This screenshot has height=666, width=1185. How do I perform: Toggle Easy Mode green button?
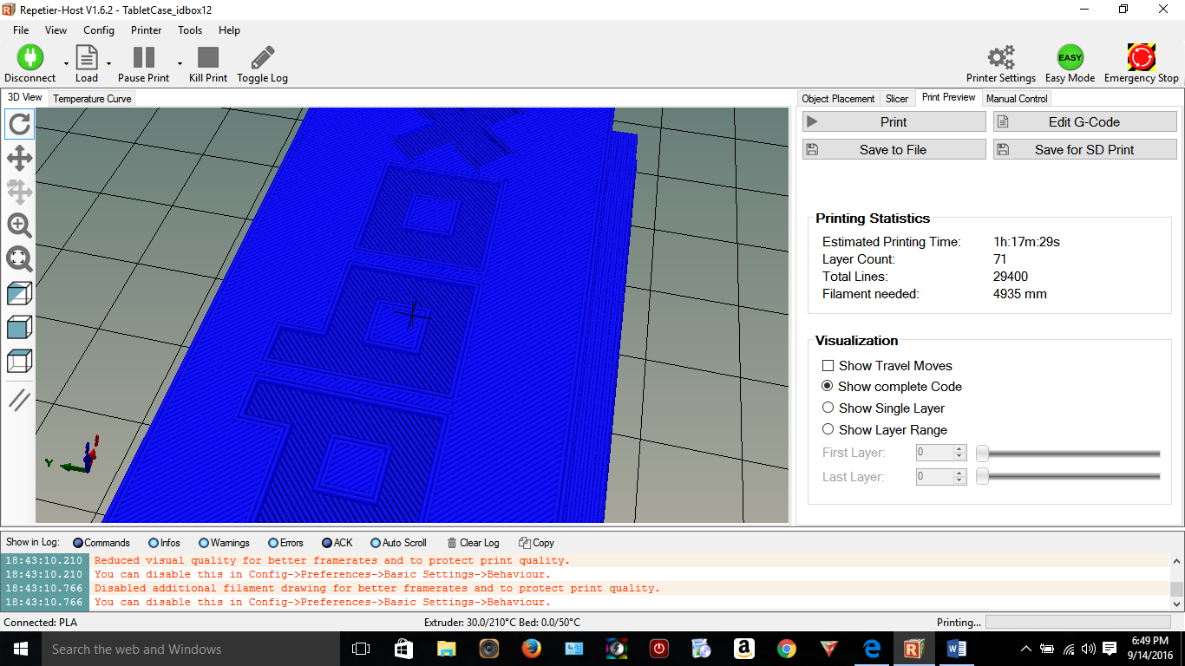pos(1070,58)
